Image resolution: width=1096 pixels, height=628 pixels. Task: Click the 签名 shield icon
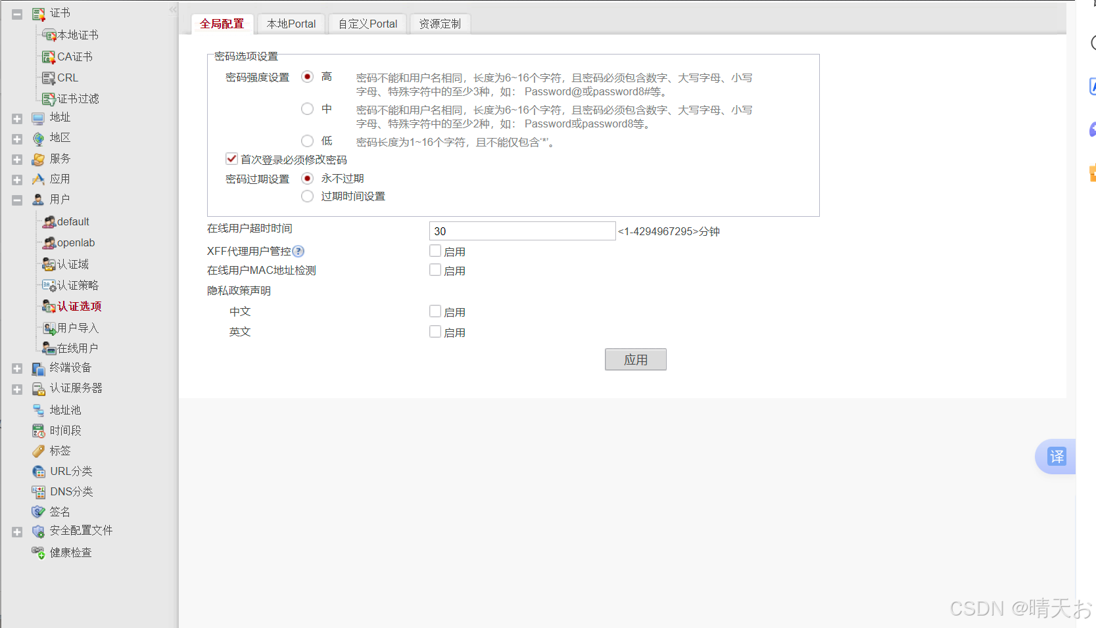click(x=38, y=511)
